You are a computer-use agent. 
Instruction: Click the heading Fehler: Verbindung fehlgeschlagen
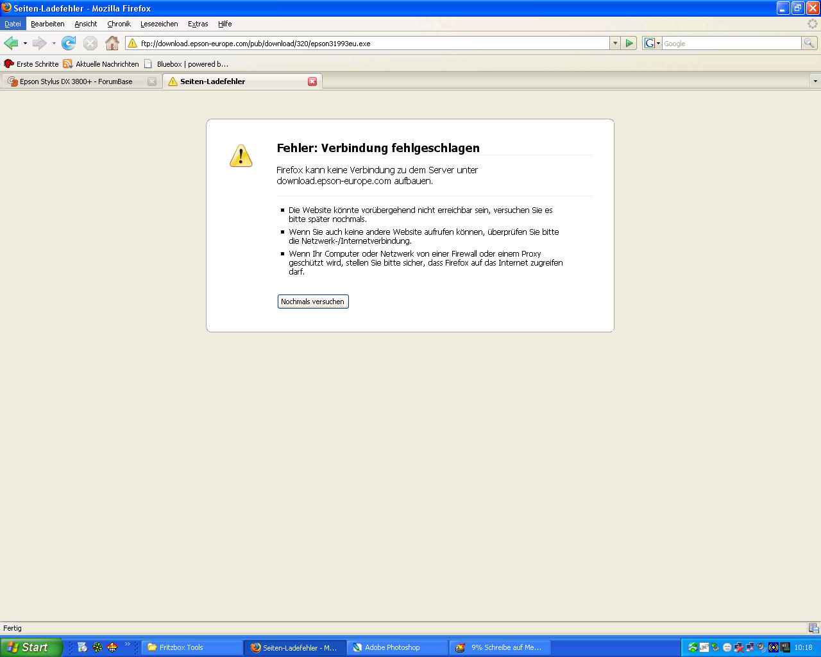[x=378, y=148]
